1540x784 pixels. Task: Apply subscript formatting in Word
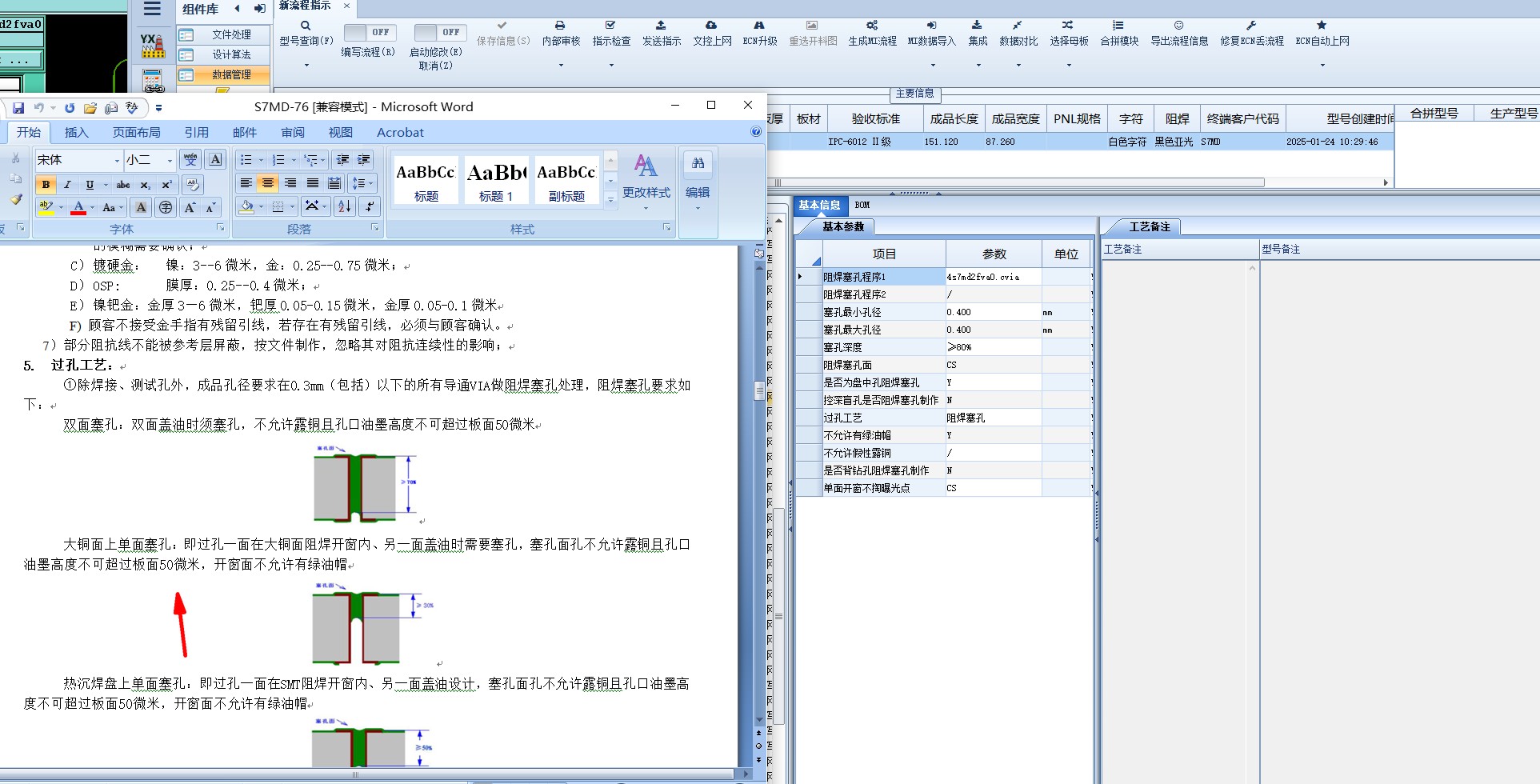pos(145,185)
